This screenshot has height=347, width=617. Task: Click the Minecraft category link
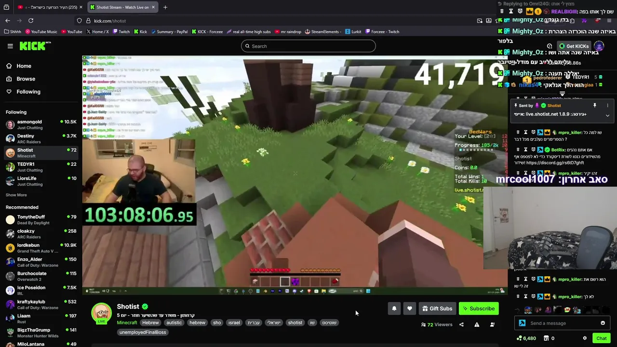point(127,322)
